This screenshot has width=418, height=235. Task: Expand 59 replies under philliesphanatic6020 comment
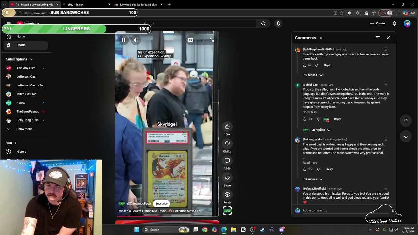point(313,75)
